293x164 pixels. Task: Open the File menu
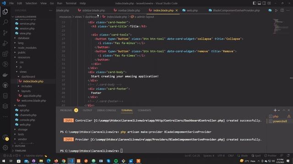pos(11,3)
